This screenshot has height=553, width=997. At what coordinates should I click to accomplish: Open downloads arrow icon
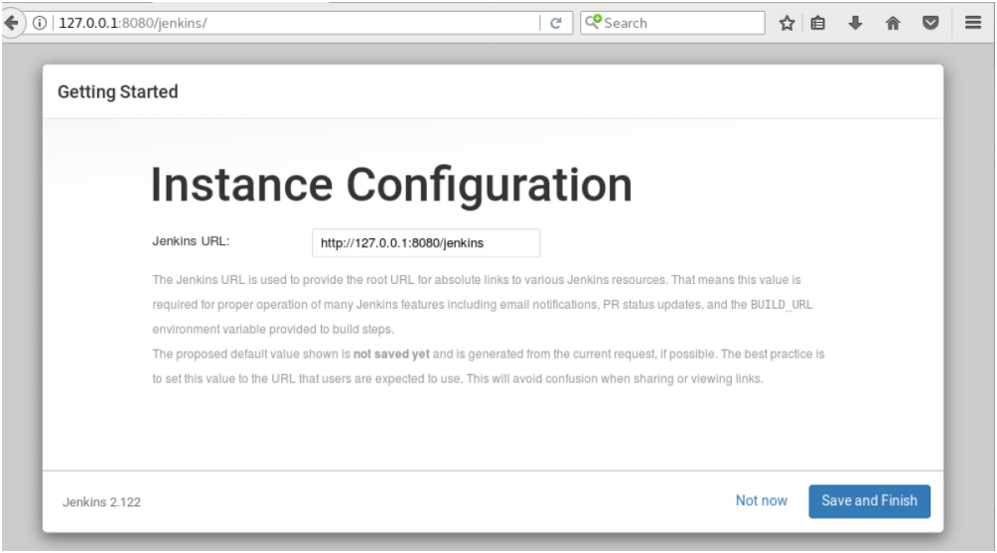(x=855, y=23)
